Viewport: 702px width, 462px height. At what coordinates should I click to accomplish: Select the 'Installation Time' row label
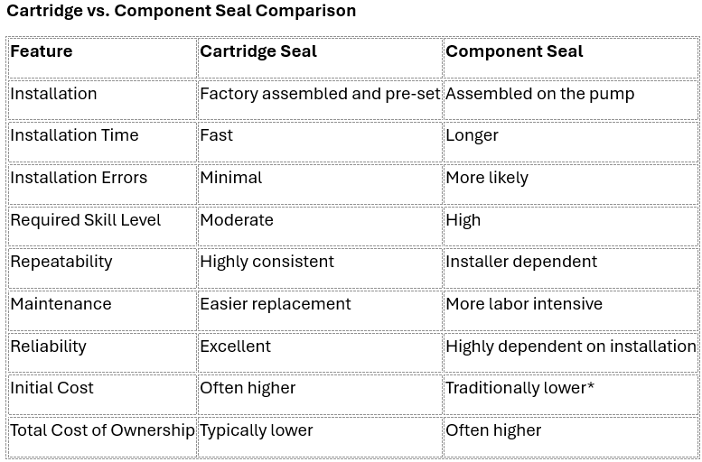click(x=102, y=142)
